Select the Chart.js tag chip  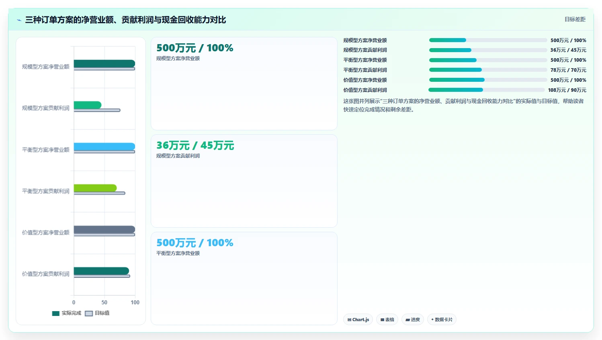point(358,320)
